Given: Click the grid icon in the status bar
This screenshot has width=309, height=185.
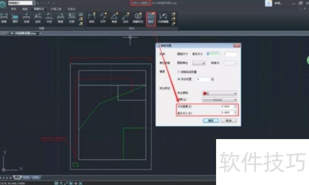Looking at the screenshot, I should pyautogui.click(x=56, y=183).
